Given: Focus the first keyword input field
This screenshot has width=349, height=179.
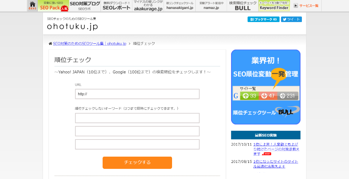Looking at the screenshot, I should [137, 118].
